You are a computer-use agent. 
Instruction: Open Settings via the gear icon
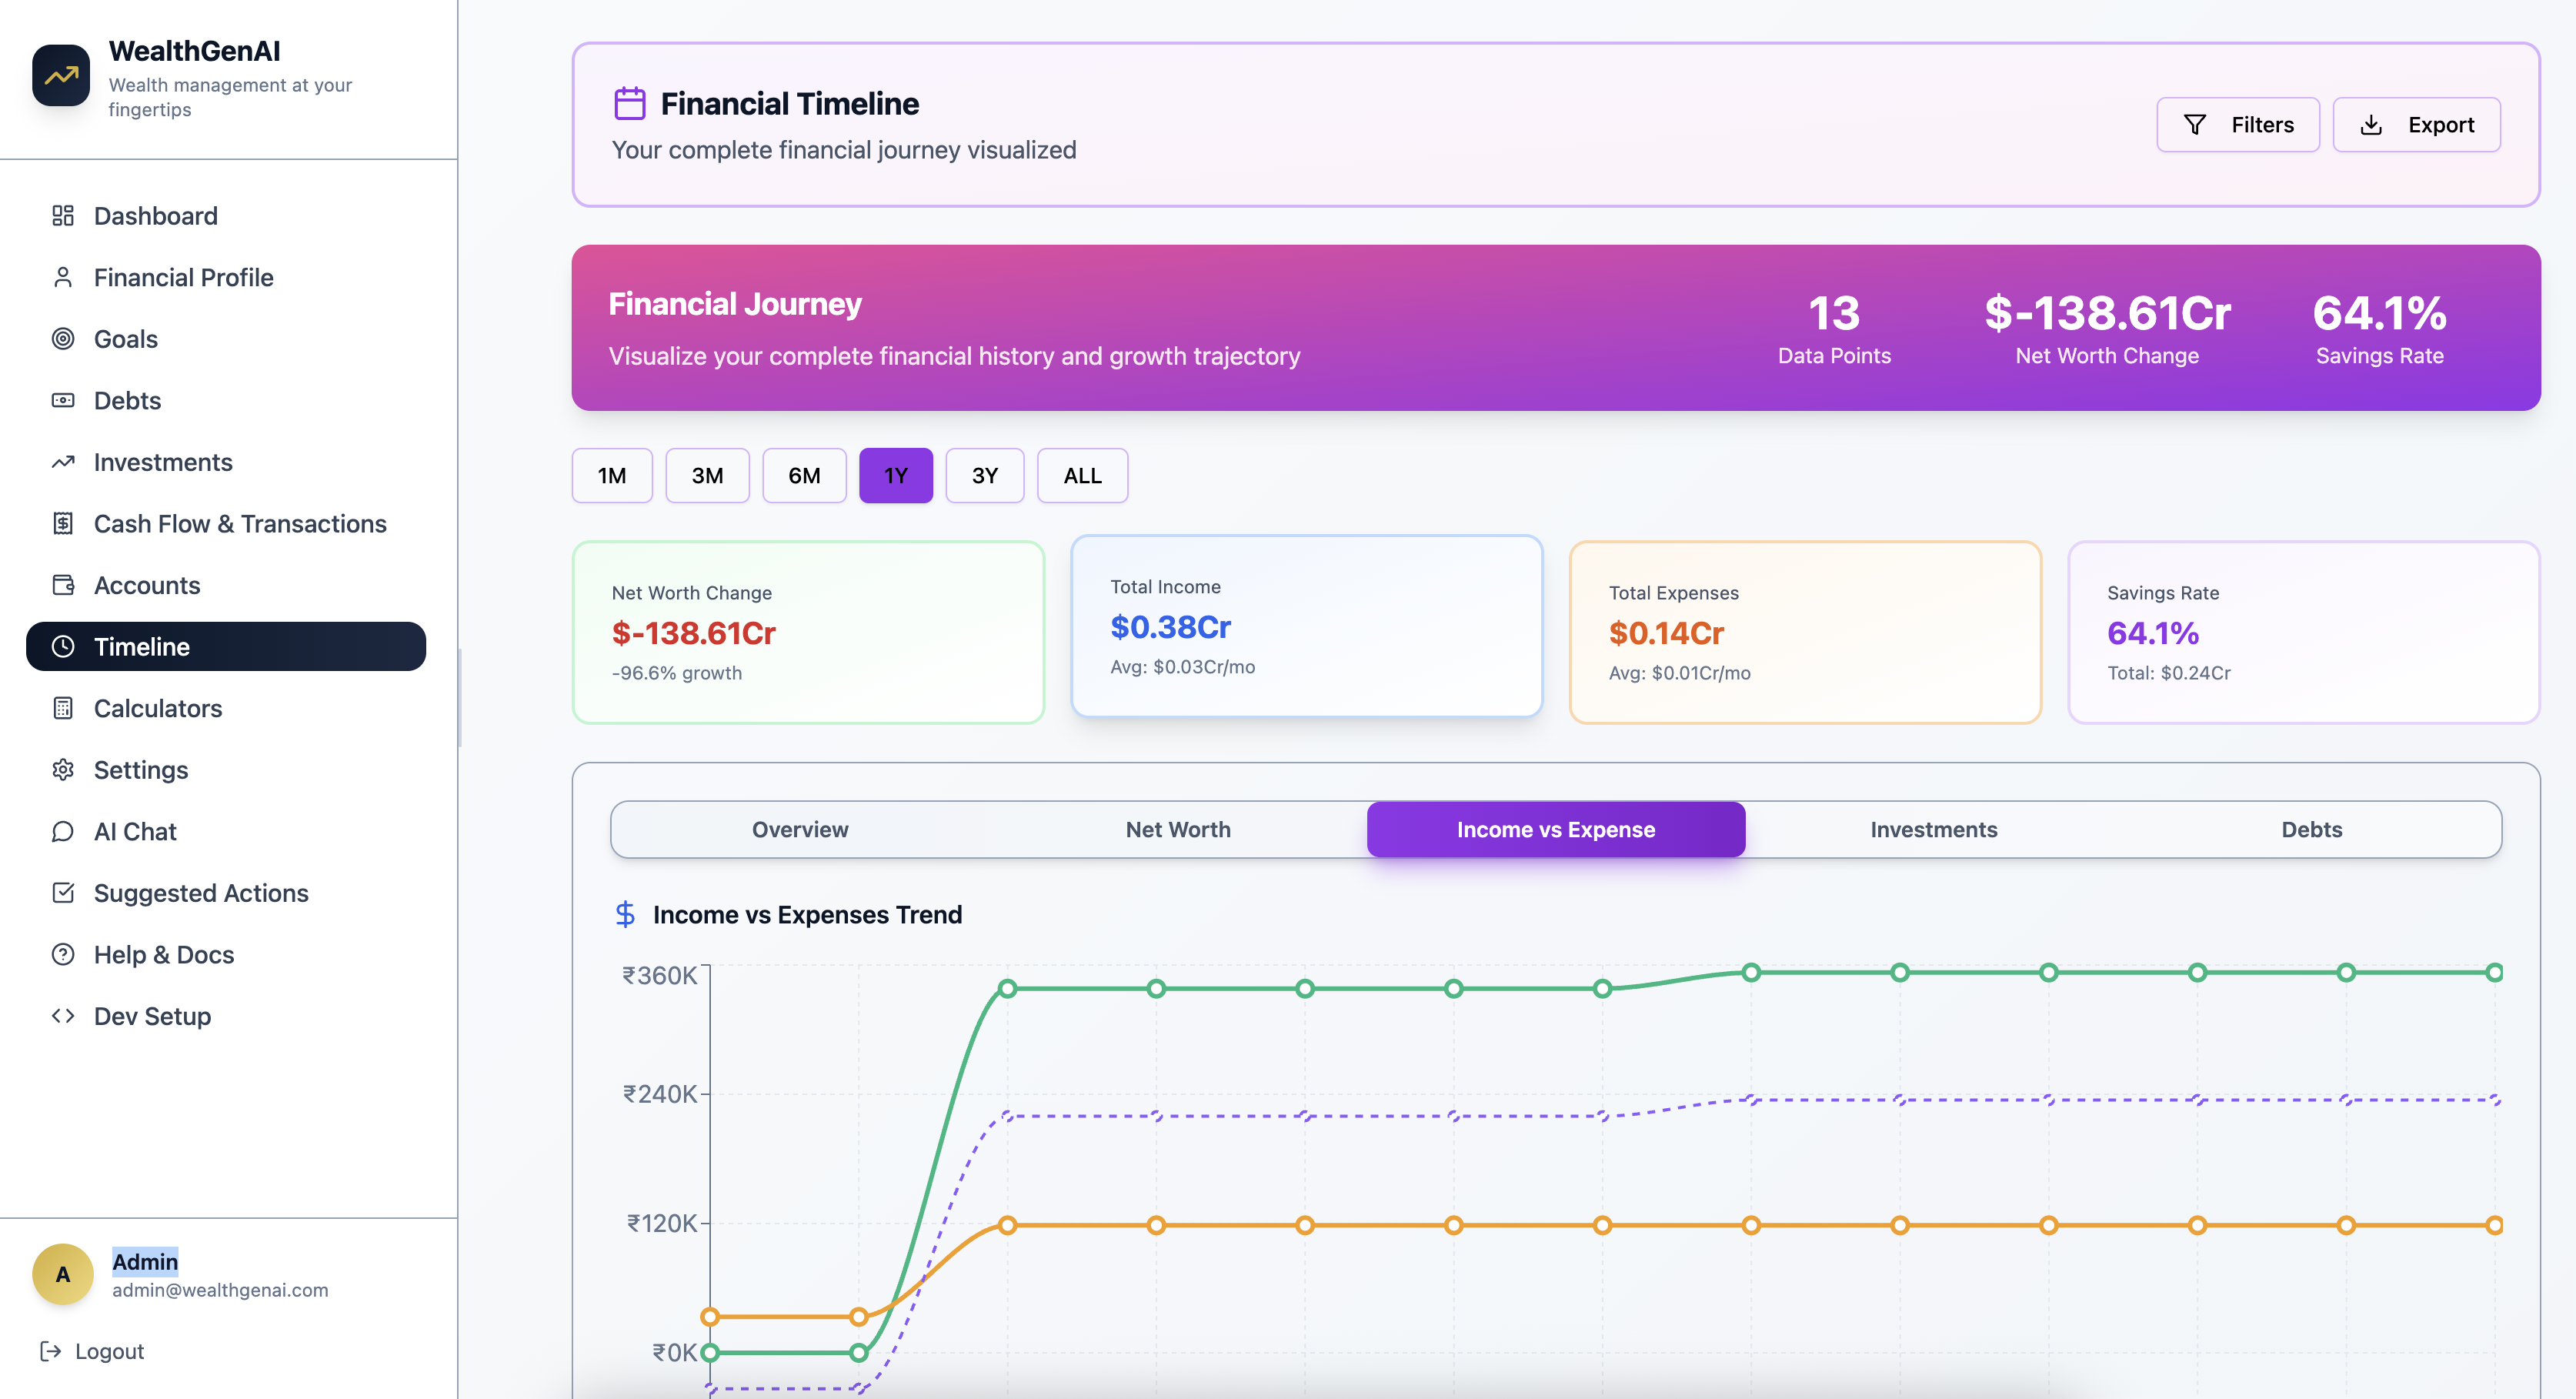63,770
